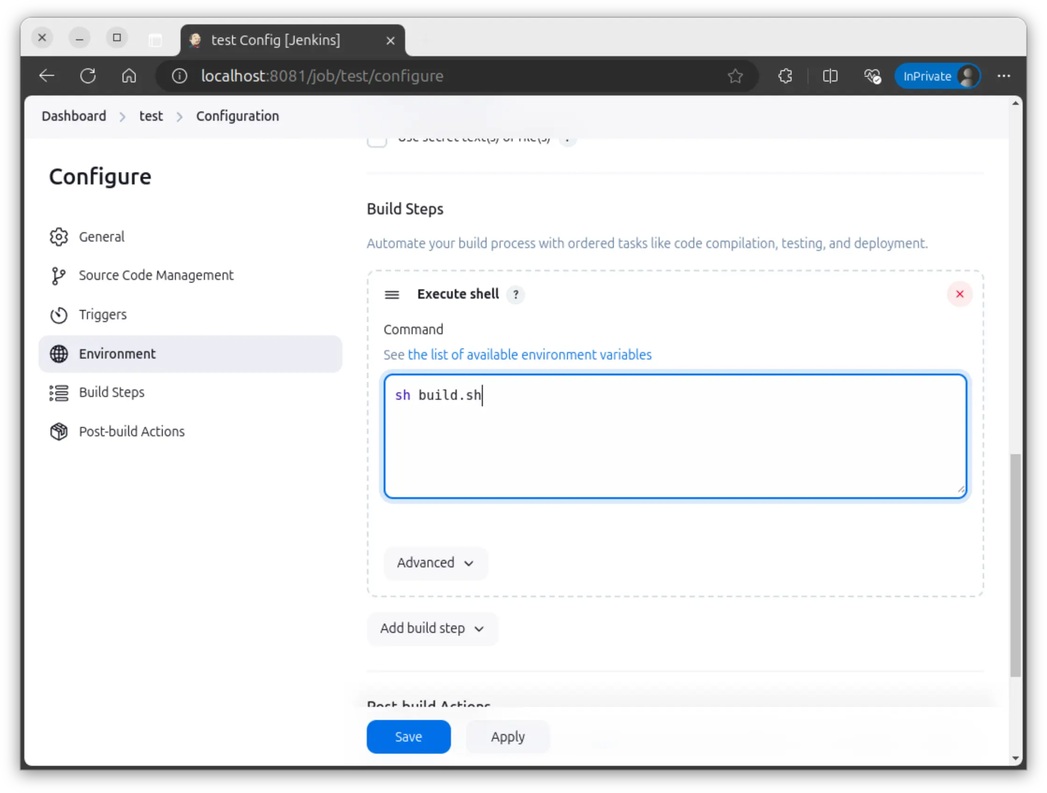Click the Source Code Management branch icon
The image size is (1047, 793).
(x=58, y=276)
